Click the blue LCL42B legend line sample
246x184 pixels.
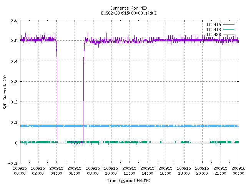pyautogui.click(x=229, y=34)
